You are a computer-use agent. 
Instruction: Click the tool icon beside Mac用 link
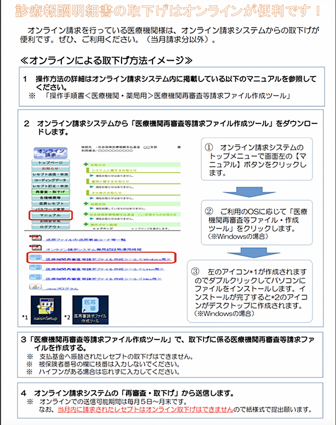point(35,277)
